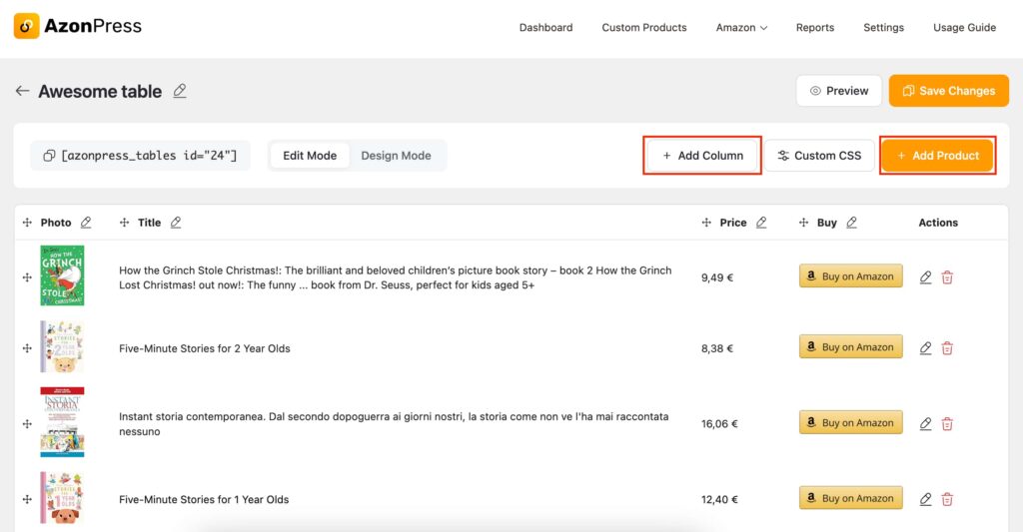Click the 1 Year Olds book cover thumbnail

[62, 498]
